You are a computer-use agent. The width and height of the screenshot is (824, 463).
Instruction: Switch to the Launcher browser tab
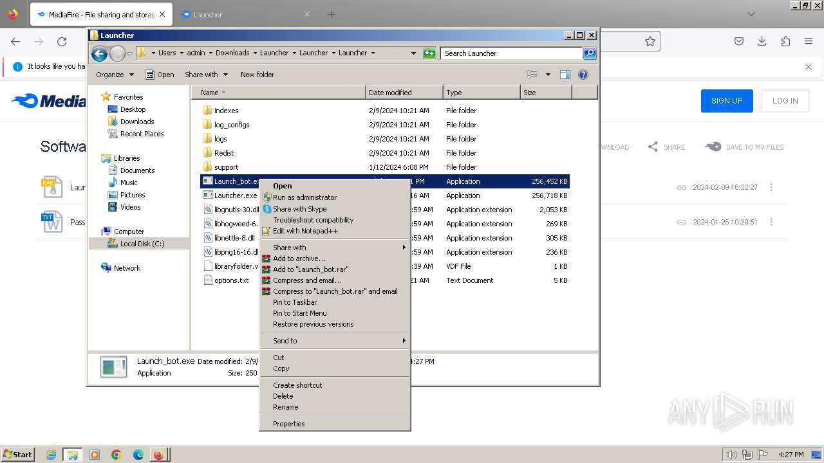[245, 14]
